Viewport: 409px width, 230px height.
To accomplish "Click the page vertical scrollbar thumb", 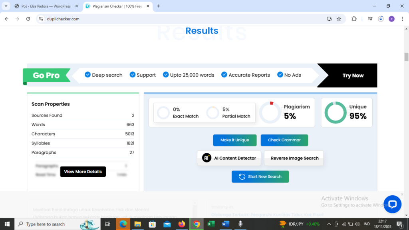I will point(406,57).
